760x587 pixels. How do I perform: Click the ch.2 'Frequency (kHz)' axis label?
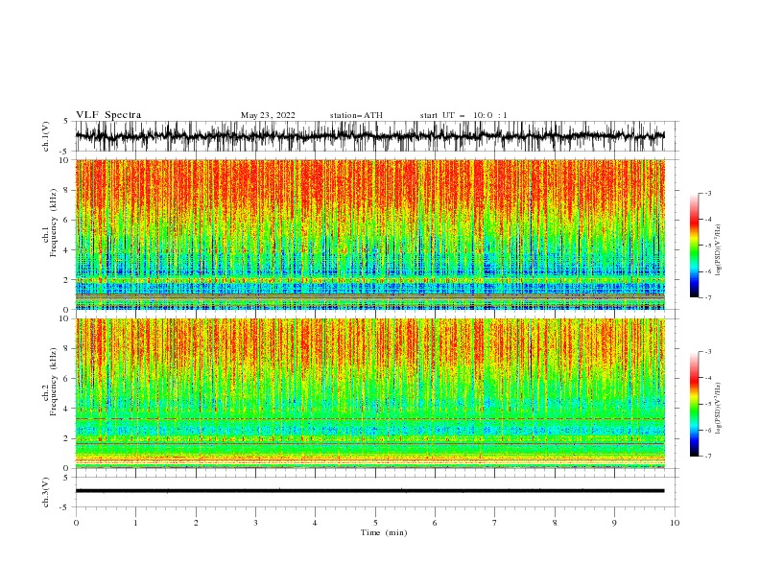tap(53, 382)
